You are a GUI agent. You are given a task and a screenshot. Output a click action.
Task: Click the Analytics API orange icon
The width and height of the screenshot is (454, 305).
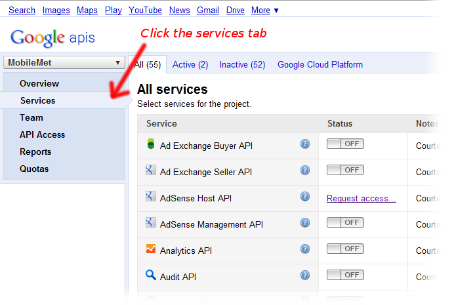click(x=151, y=249)
